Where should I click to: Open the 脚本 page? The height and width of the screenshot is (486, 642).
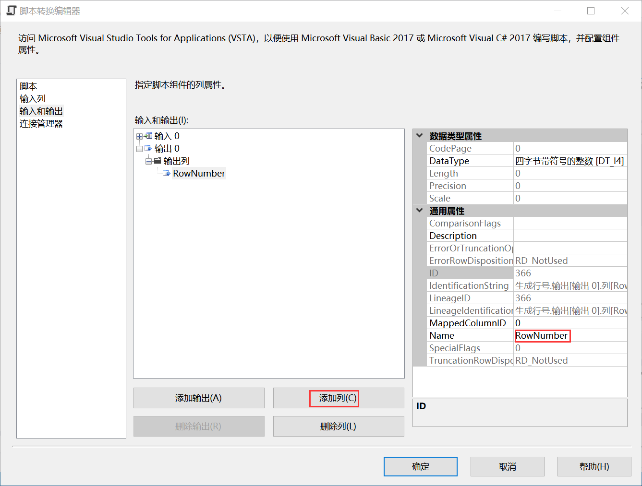pyautogui.click(x=28, y=86)
